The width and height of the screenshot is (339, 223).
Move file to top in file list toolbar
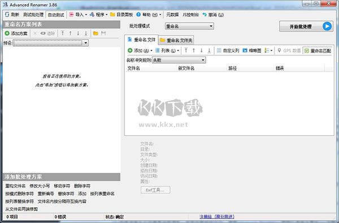tap(186, 51)
